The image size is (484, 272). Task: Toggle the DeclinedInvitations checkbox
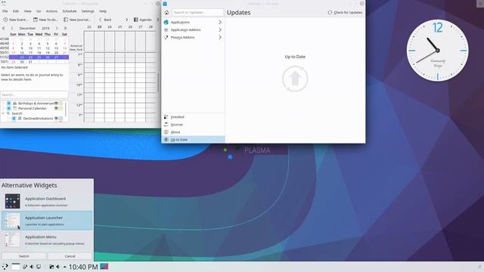14,119
